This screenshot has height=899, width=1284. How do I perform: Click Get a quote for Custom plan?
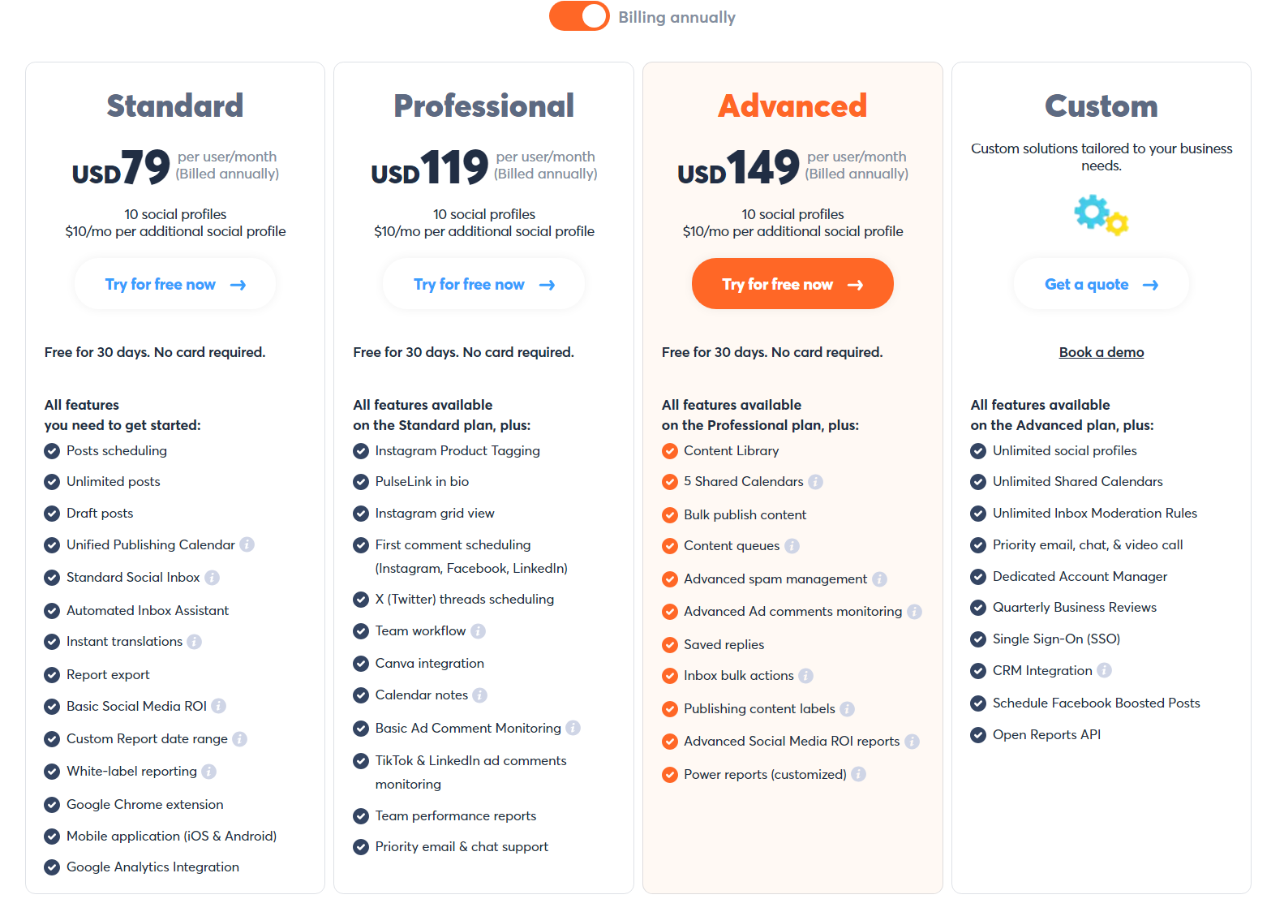(1101, 283)
